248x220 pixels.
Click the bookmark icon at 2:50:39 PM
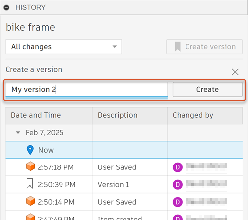tap(30, 183)
